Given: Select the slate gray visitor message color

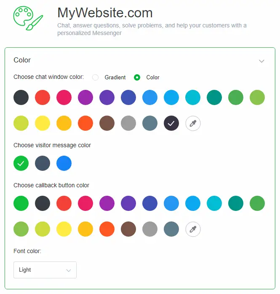Looking at the screenshot, I should click(43, 163).
